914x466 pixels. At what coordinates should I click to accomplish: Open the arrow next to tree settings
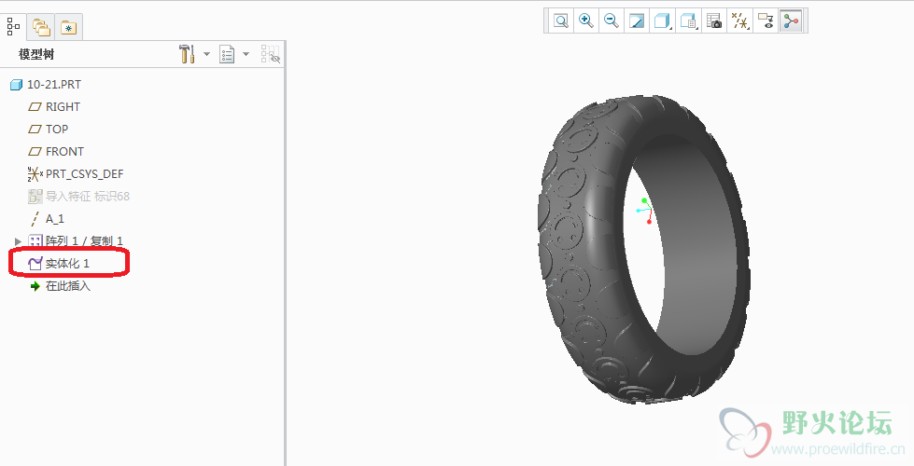206,54
